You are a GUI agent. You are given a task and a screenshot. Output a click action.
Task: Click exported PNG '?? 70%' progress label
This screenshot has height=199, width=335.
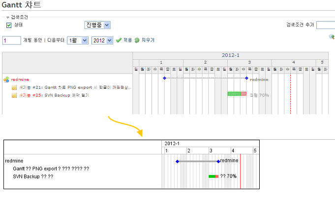pyautogui.click(x=228, y=176)
